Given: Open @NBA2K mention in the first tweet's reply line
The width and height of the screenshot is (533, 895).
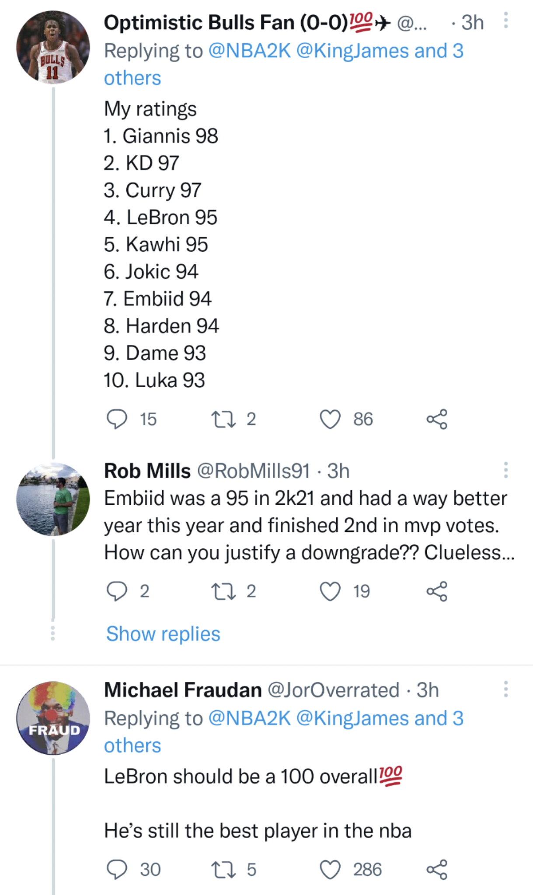Looking at the screenshot, I should (249, 51).
